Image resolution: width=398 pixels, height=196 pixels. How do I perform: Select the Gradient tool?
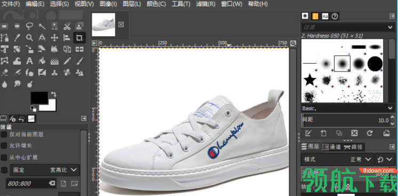[x=54, y=61]
